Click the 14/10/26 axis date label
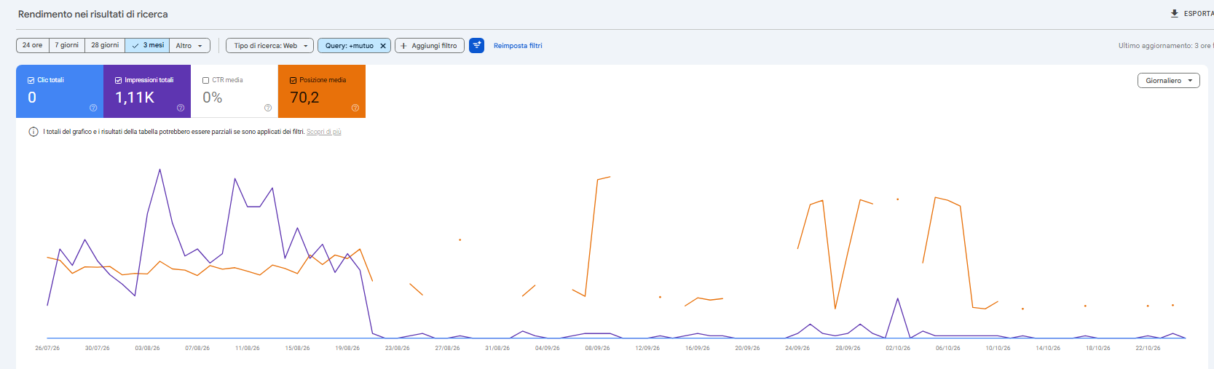Image resolution: width=1214 pixels, height=369 pixels. (x=1048, y=349)
